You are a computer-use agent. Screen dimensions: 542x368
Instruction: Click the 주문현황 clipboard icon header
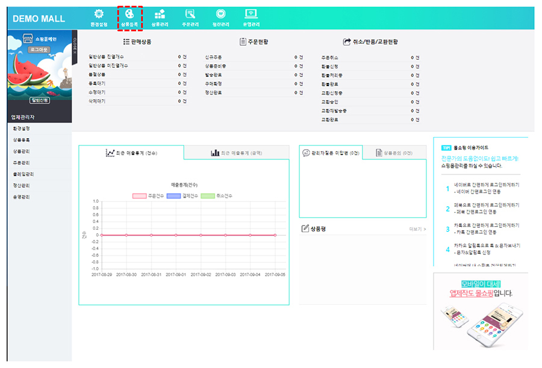coord(254,41)
